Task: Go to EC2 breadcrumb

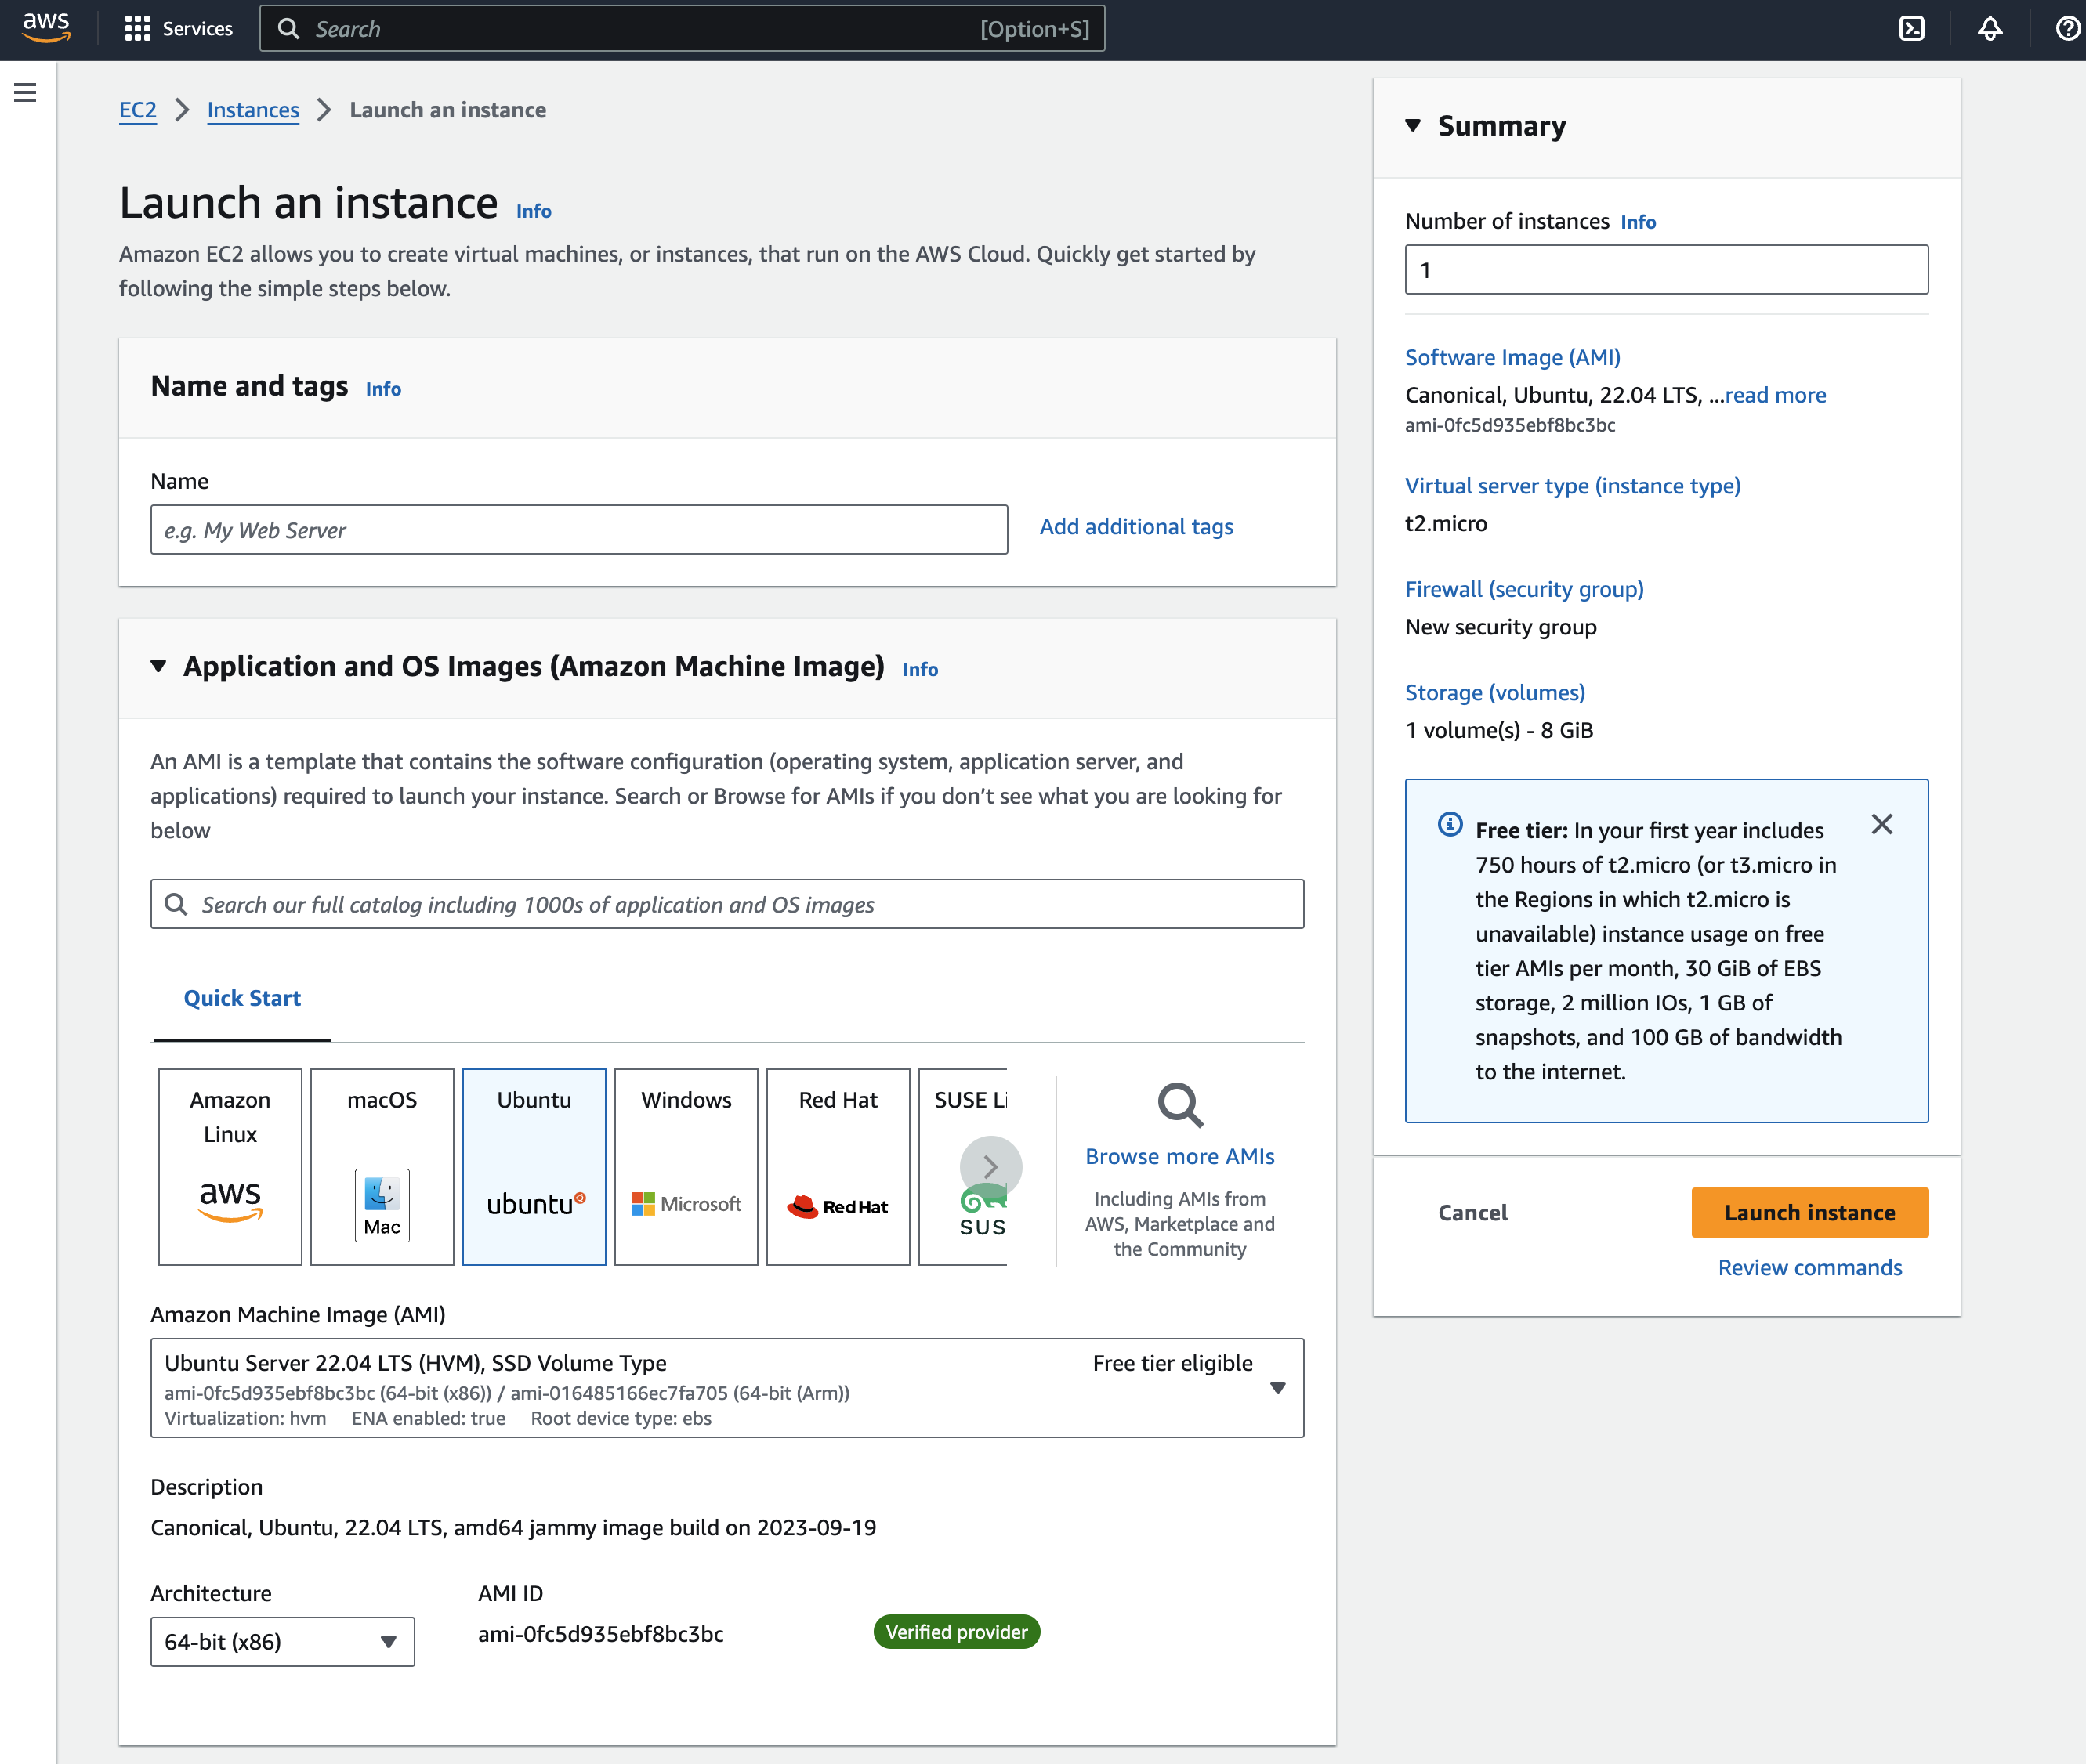Action: [x=138, y=110]
